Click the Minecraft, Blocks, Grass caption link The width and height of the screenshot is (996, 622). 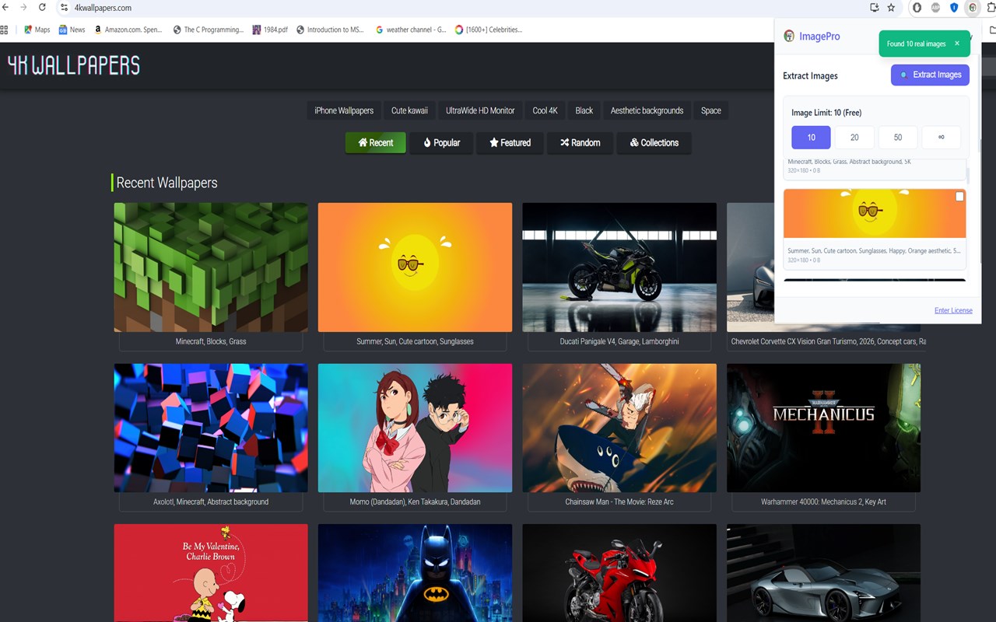click(x=211, y=341)
